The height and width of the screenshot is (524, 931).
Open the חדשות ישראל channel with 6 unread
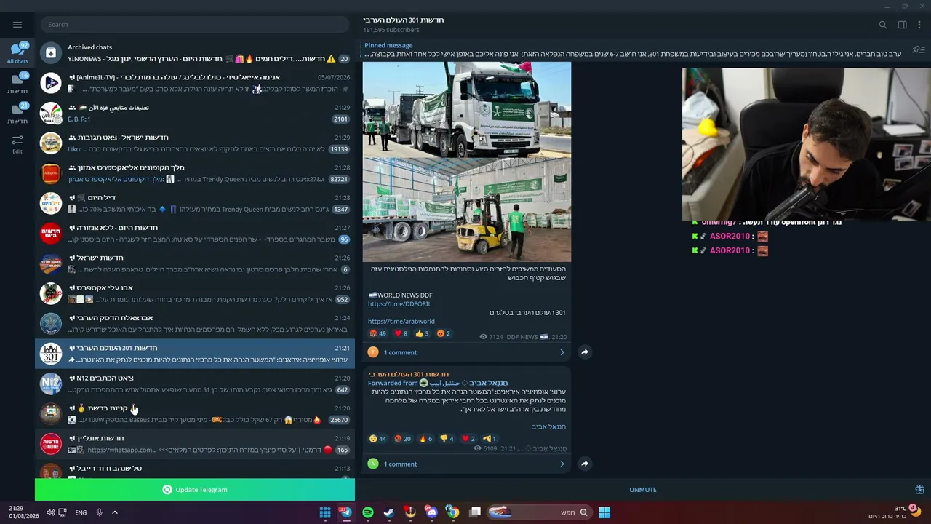195,263
